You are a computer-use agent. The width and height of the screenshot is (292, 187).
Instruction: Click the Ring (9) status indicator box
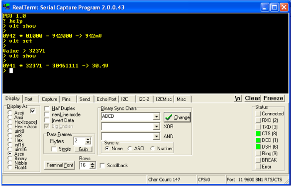point(258,154)
